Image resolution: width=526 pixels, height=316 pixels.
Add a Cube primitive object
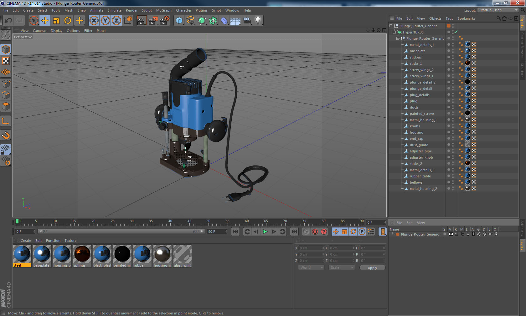pos(179,21)
